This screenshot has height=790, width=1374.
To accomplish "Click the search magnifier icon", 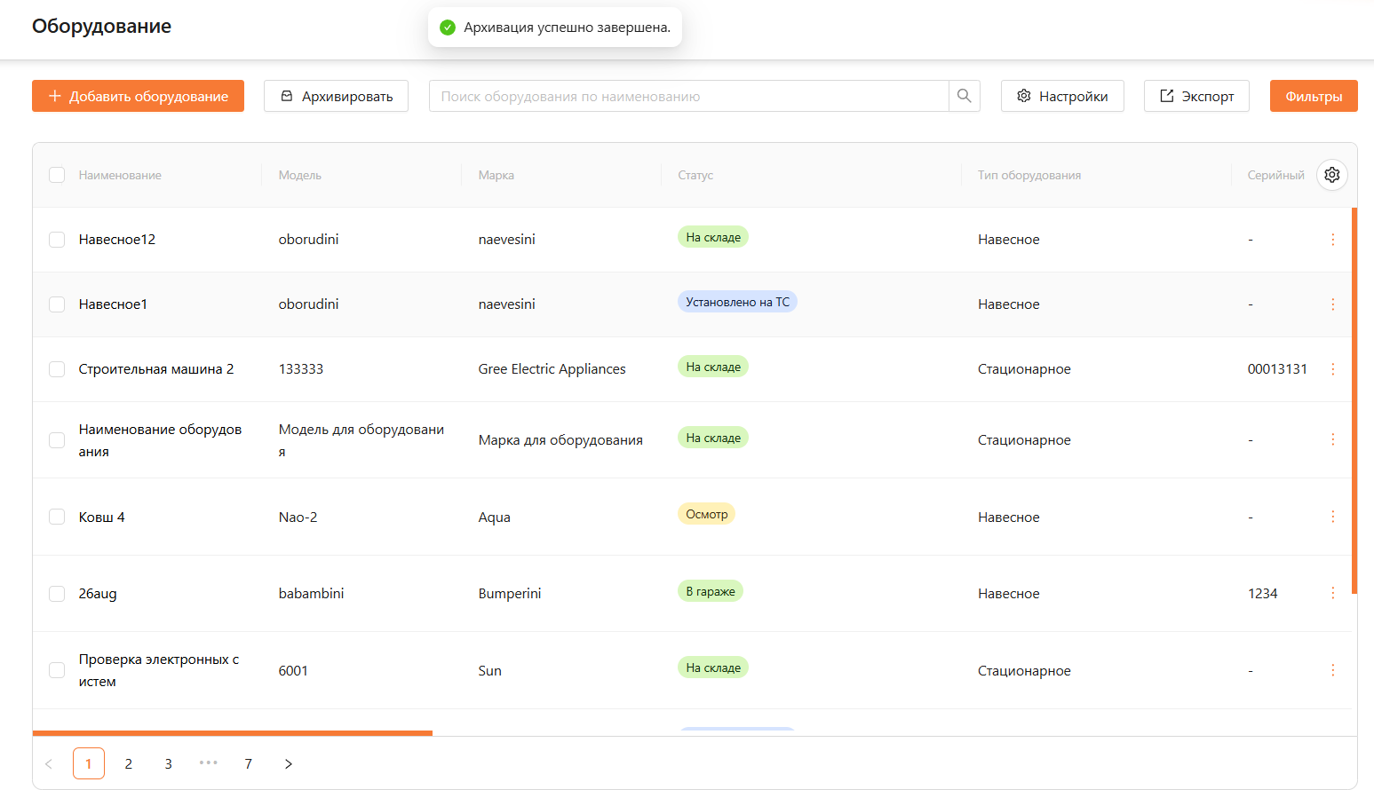I will tap(964, 96).
